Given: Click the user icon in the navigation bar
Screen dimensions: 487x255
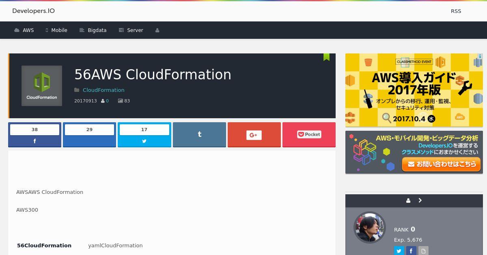Looking at the screenshot, I should click(157, 30).
